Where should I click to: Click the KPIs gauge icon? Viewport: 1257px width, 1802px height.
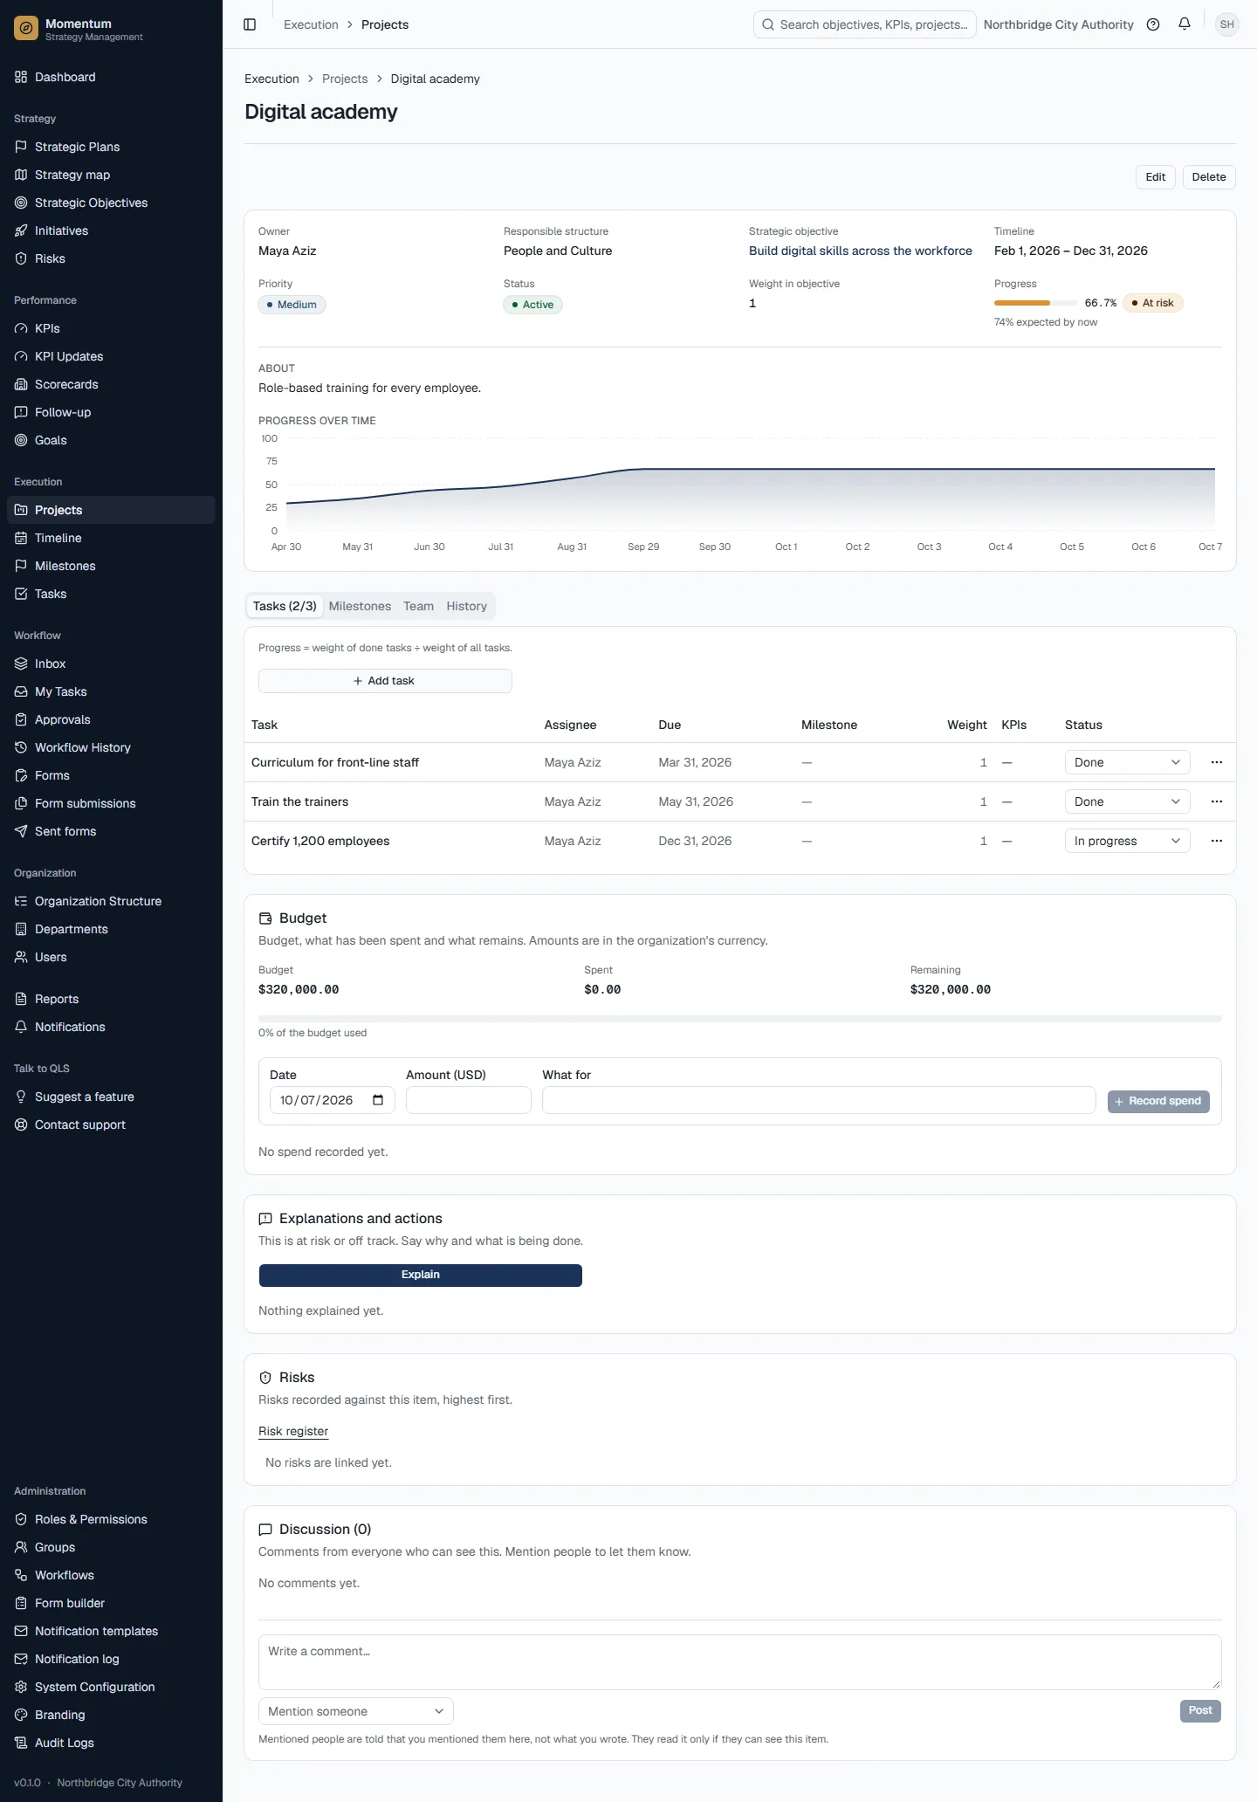21,328
